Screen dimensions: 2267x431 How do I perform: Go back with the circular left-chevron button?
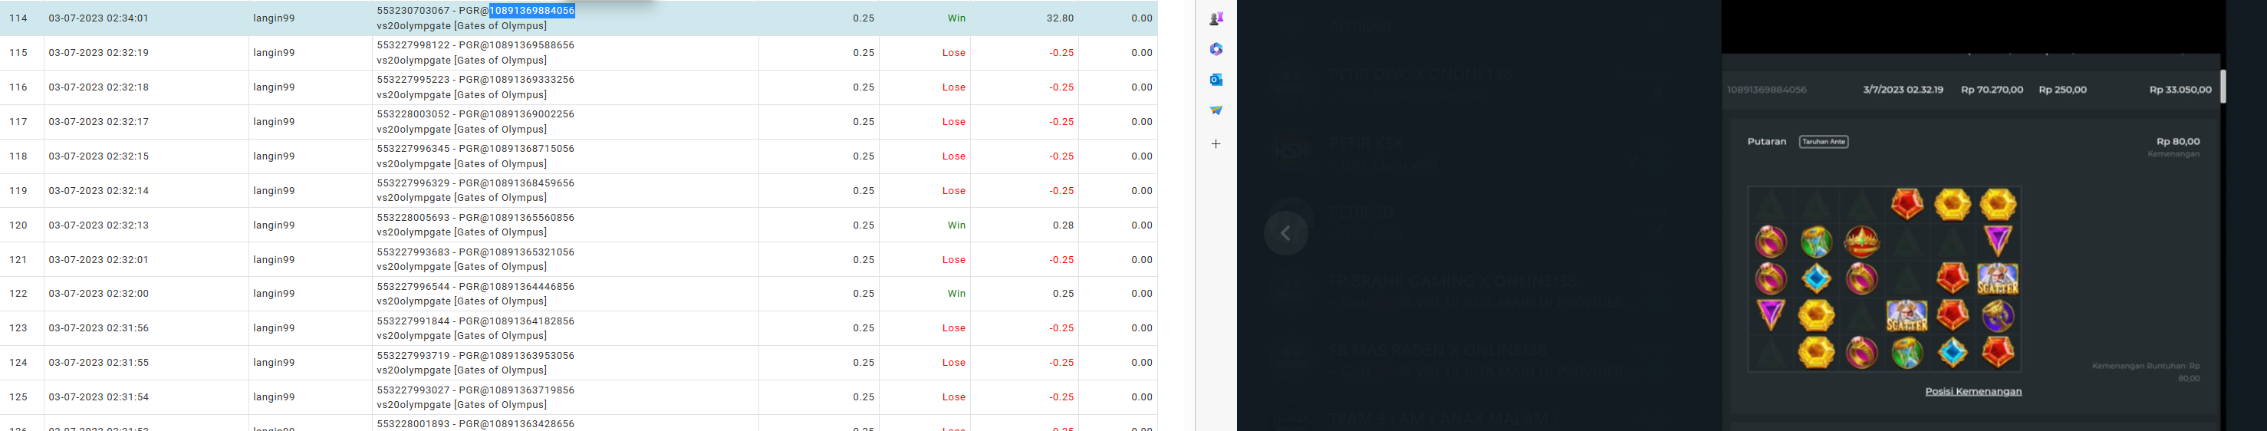(1286, 233)
